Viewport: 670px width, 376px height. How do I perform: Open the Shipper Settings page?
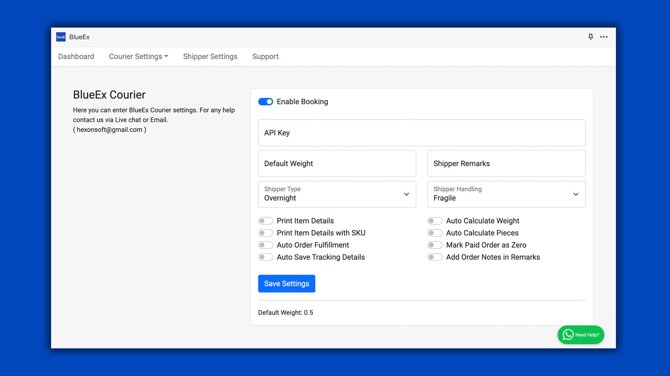coord(210,56)
